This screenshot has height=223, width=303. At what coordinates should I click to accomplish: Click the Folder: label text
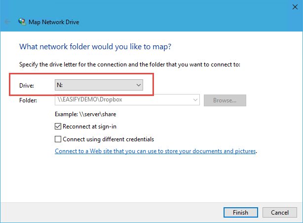coord(28,101)
